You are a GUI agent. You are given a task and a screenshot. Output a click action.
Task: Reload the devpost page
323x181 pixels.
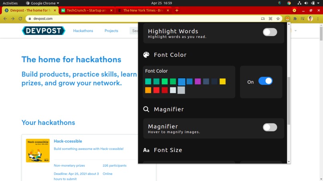(20, 18)
